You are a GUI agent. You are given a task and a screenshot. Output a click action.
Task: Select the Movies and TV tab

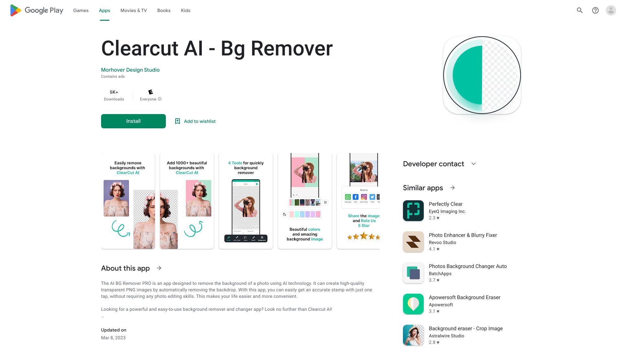[133, 10]
